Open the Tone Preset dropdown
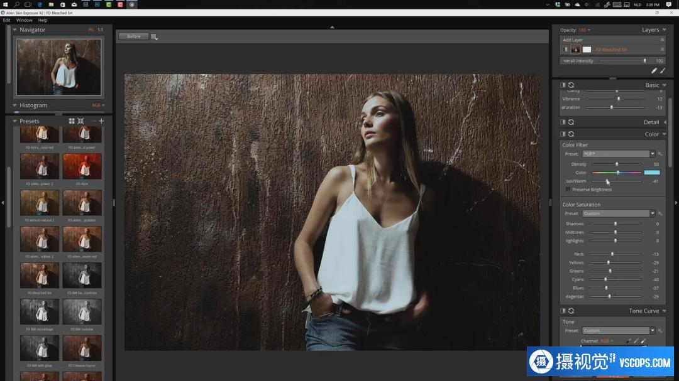679x381 pixels. pos(619,331)
